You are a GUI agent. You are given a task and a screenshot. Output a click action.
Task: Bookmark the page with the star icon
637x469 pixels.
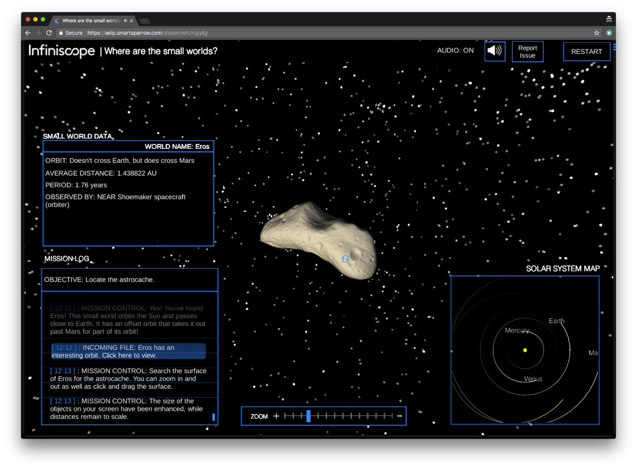pos(596,33)
